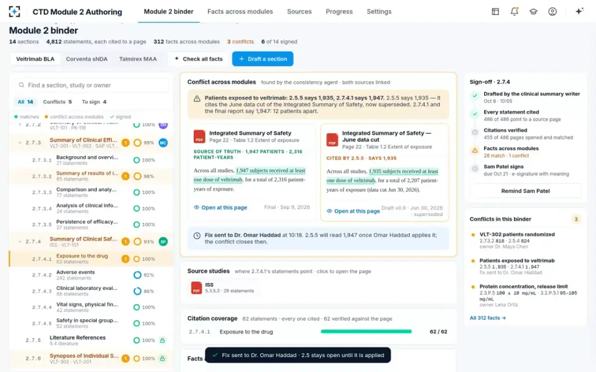Click the PDF icon of June data cut source
The image size is (596, 372).
[x=332, y=140]
